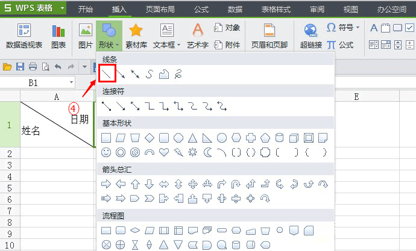Click the Pivot Table (数据透视表) icon

pyautogui.click(x=24, y=36)
